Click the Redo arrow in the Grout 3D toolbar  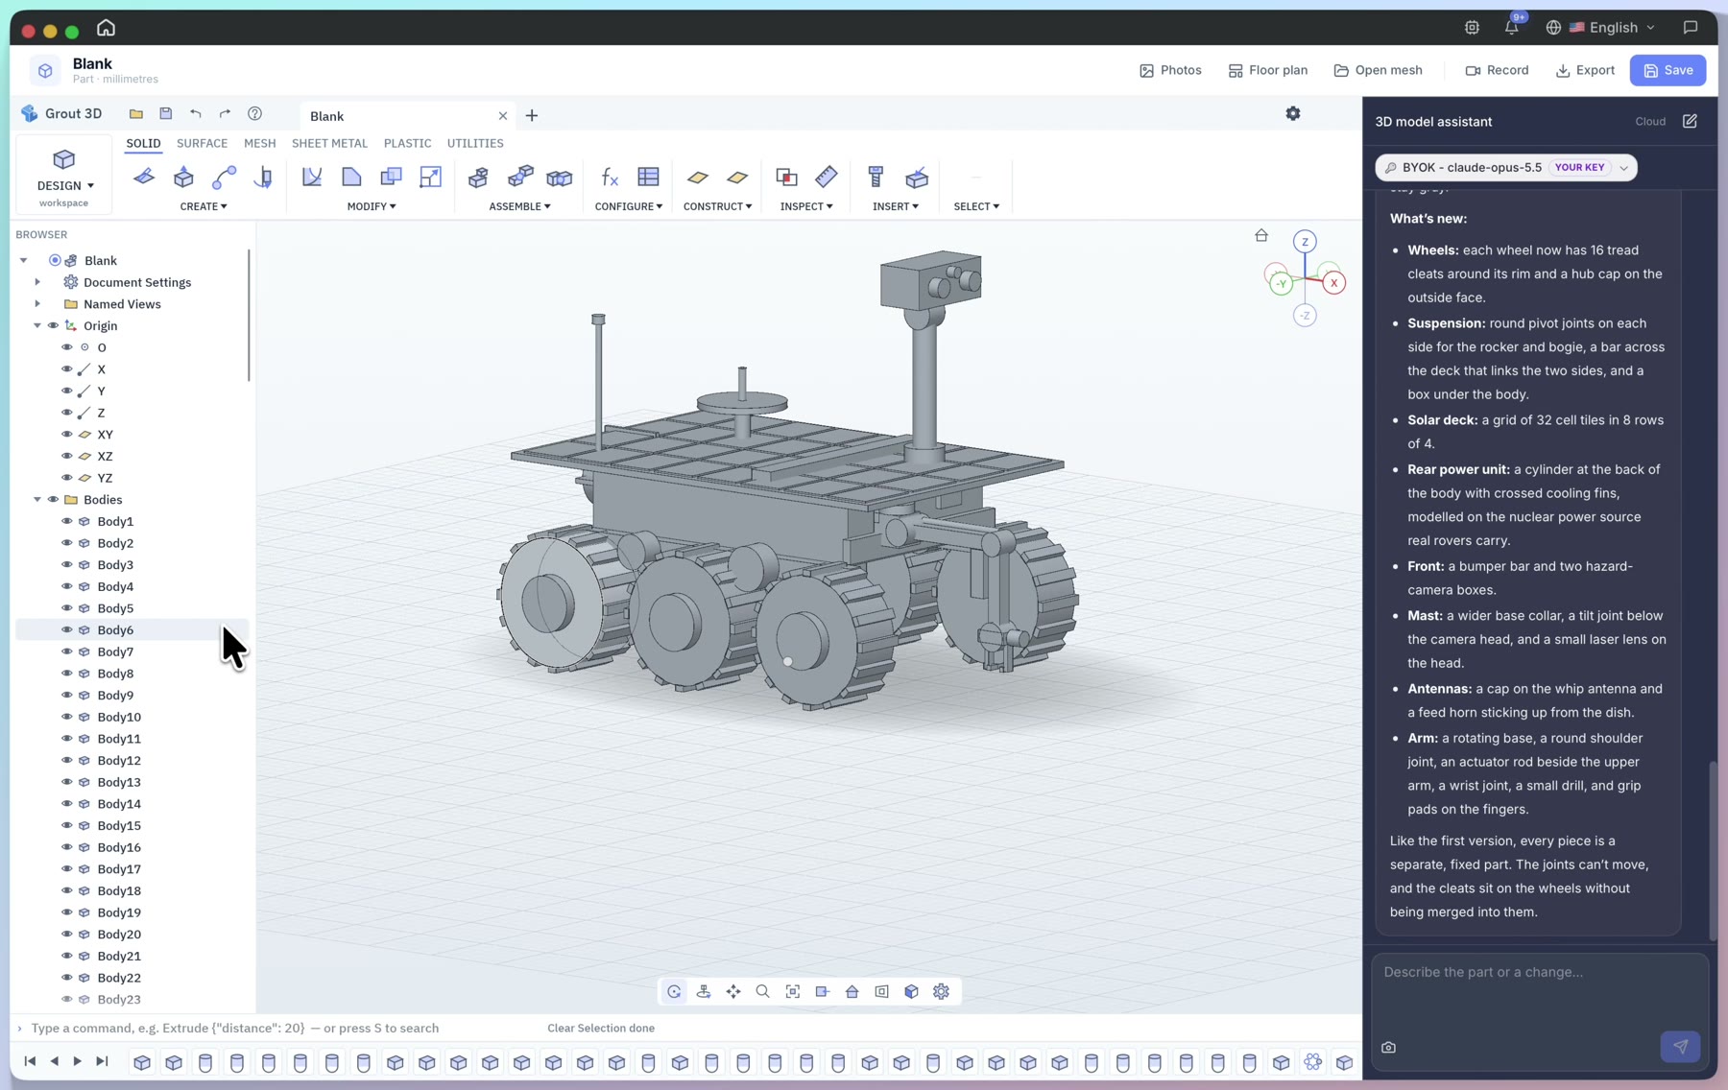(x=225, y=113)
